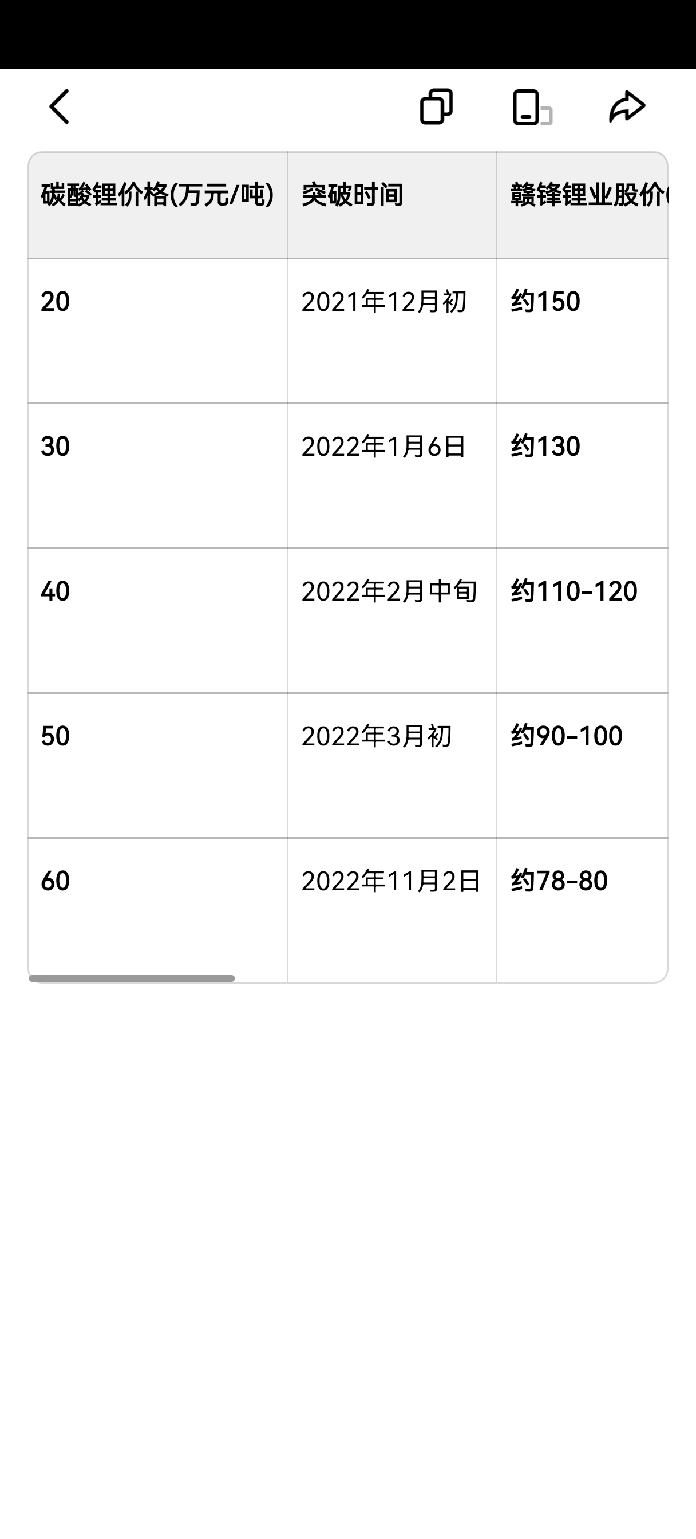Select the 2021年12月初 date cell
The height and width of the screenshot is (1539, 696).
point(383,302)
